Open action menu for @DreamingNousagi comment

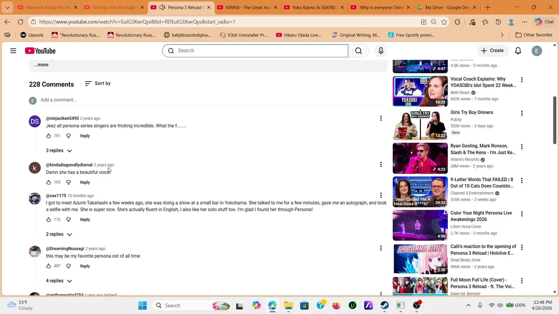point(381,248)
